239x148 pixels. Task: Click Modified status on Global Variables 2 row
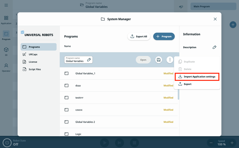168,122
